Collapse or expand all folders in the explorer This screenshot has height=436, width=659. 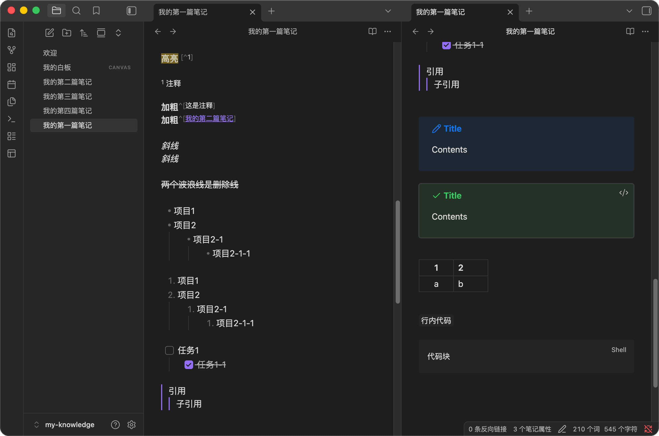point(118,33)
